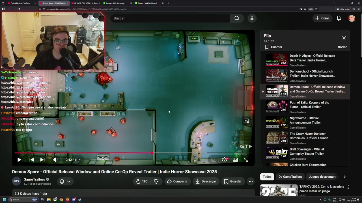Click Iniciar sesión in browser toolbar
Viewport: 362px width, 203px height.
(x=343, y=9)
